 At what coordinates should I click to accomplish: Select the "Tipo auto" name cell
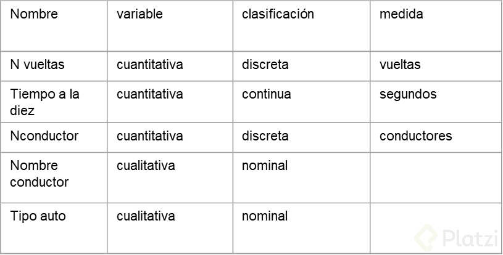38,216
